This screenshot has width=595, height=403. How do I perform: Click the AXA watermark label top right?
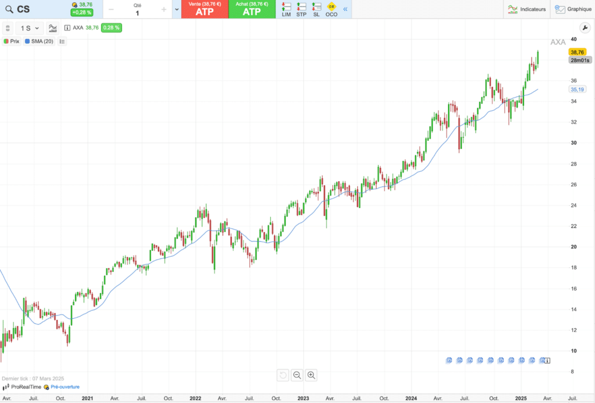tap(558, 42)
